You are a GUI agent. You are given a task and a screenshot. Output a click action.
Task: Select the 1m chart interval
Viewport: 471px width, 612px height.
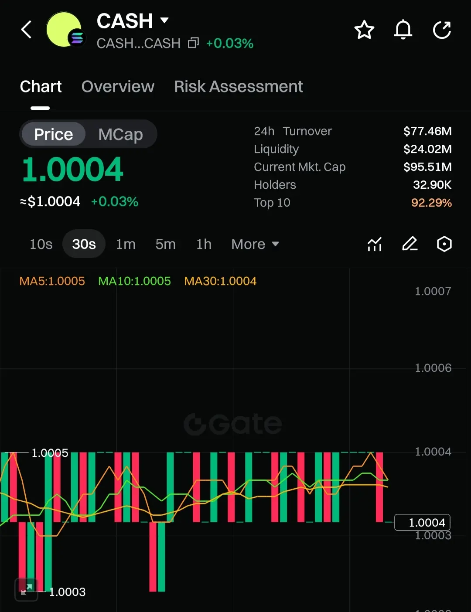click(126, 244)
